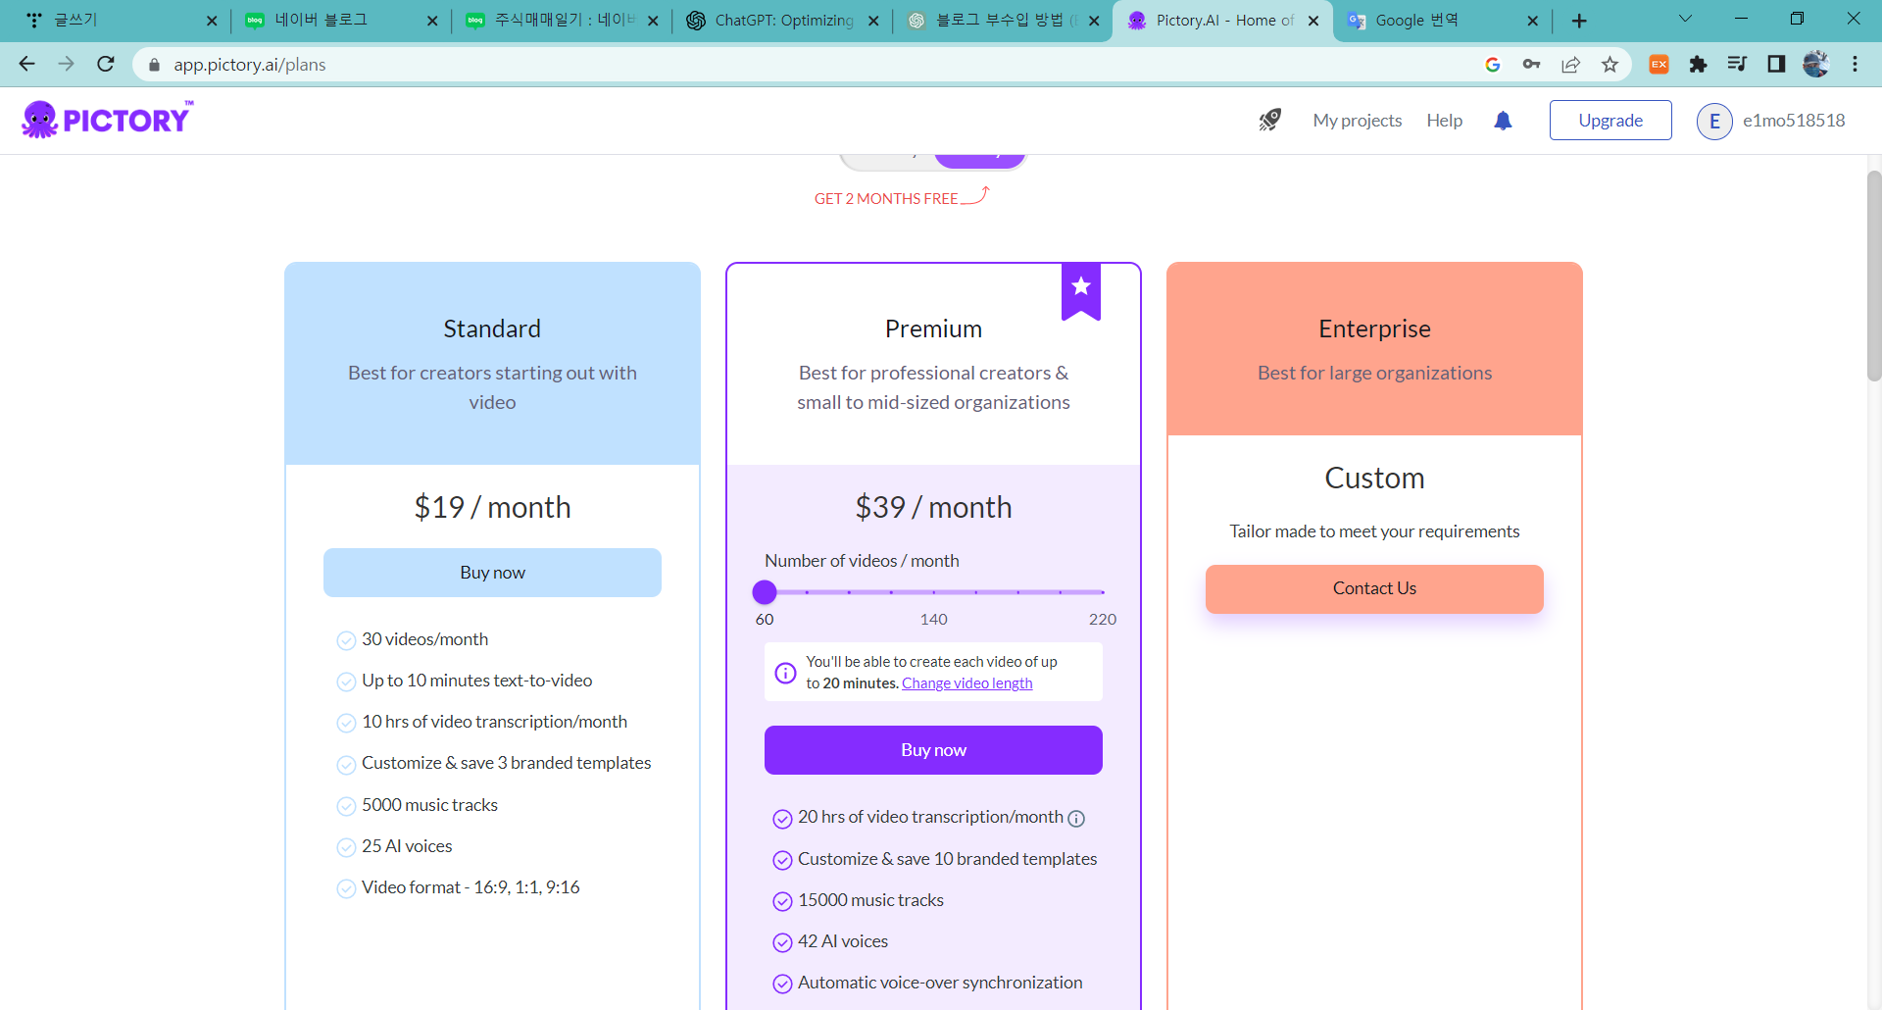
Task: Open a new tab with plus button
Action: [1579, 21]
